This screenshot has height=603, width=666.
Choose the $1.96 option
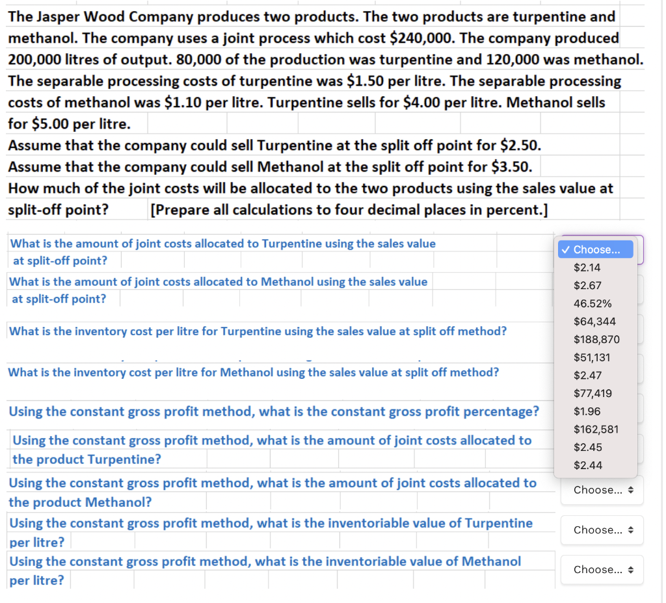click(x=597, y=413)
